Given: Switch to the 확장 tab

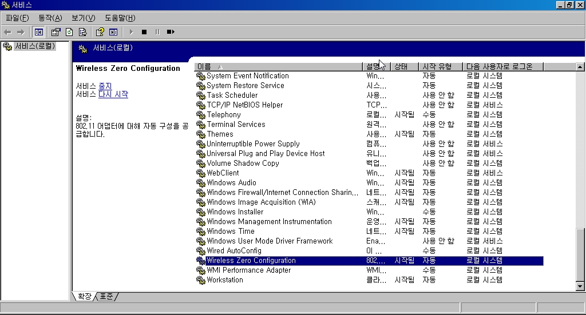Looking at the screenshot, I should tap(85, 296).
